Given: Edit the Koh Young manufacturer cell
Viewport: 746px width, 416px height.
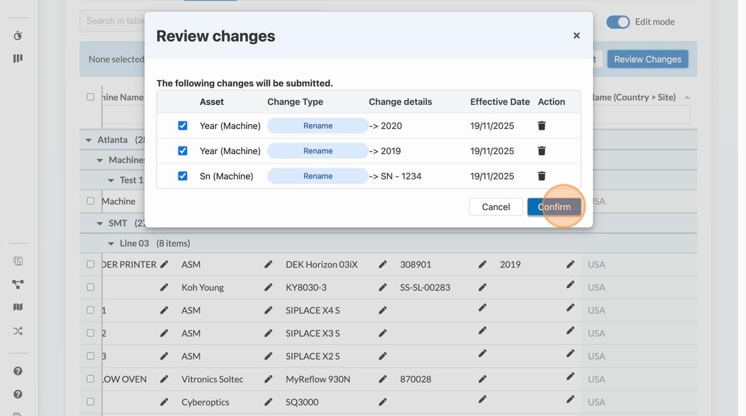Looking at the screenshot, I should coord(269,287).
